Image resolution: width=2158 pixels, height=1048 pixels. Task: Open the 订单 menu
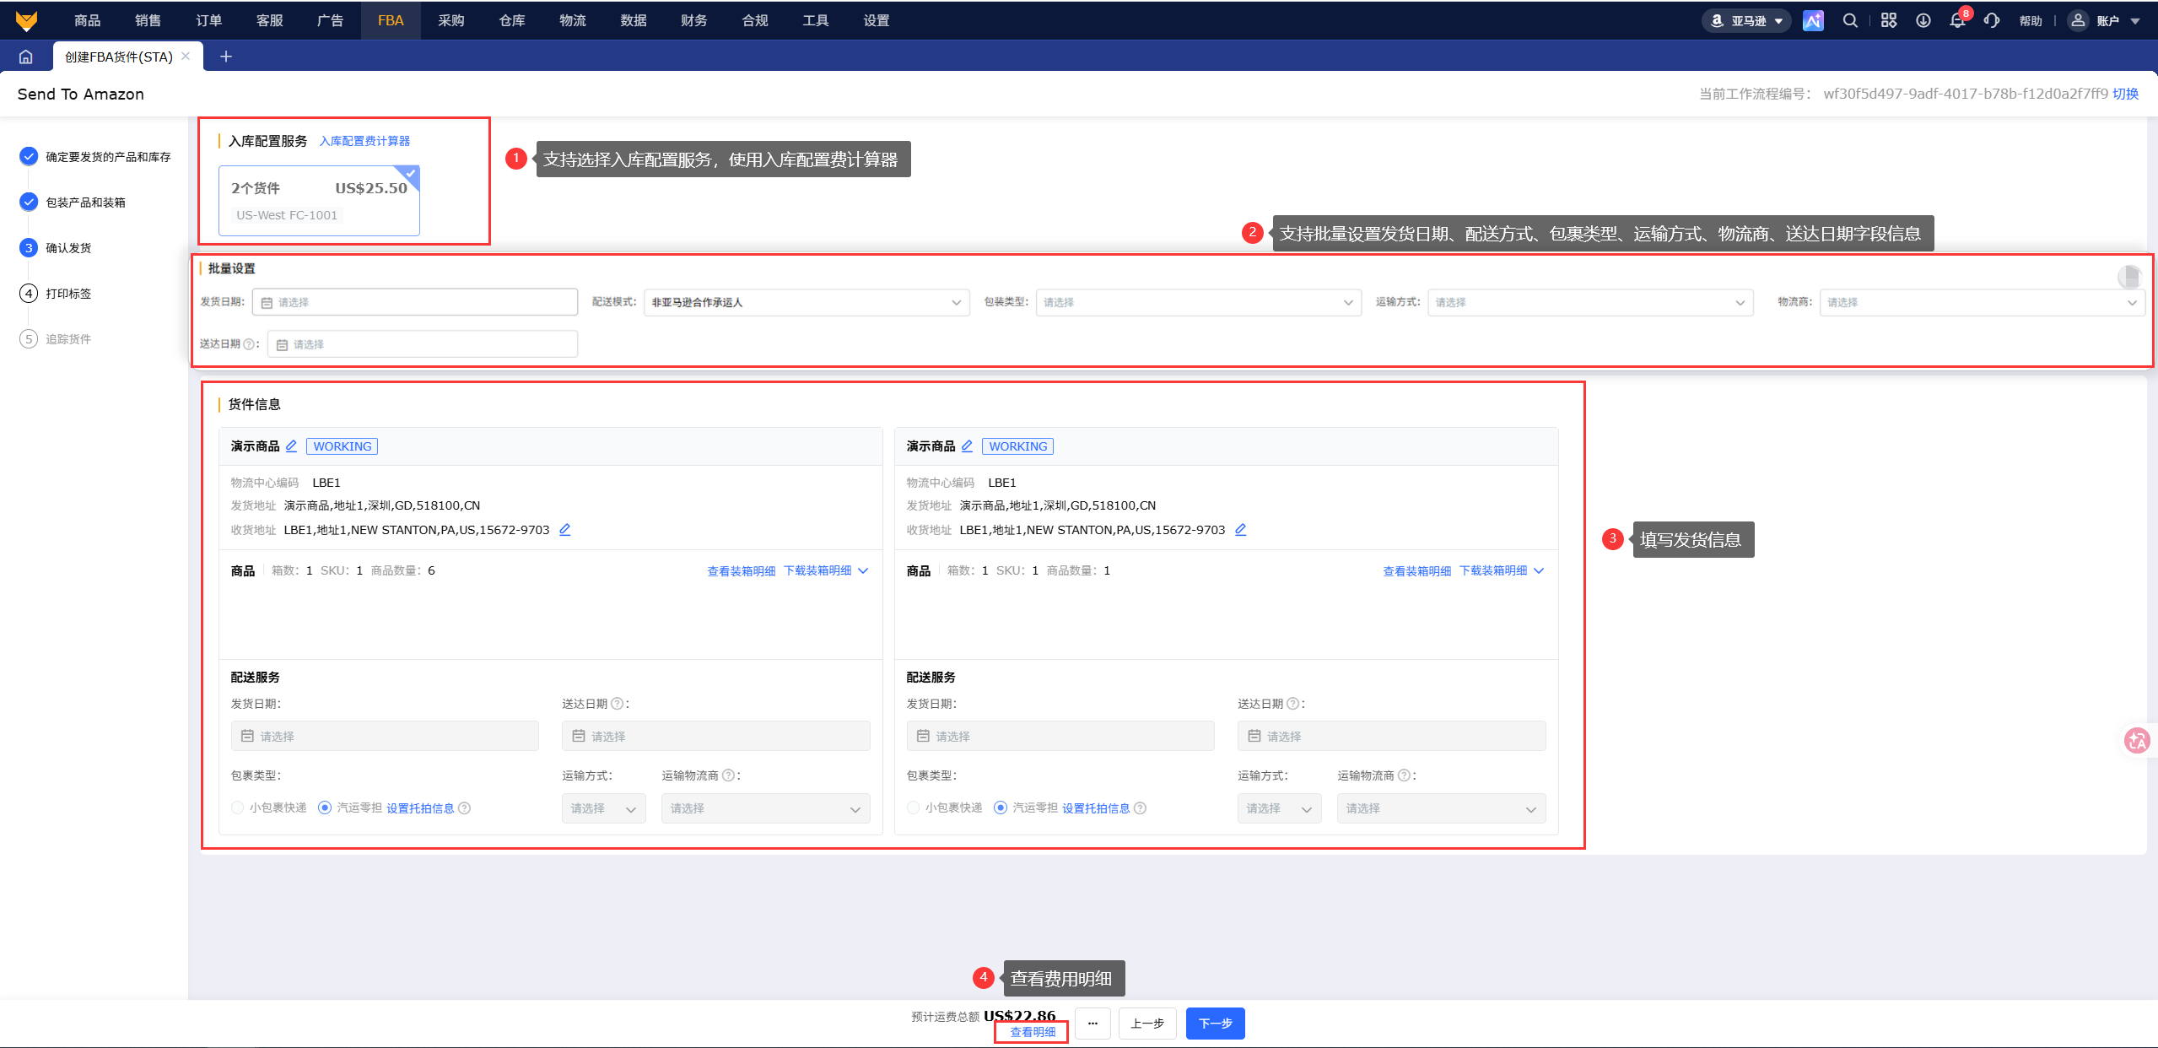tap(208, 20)
